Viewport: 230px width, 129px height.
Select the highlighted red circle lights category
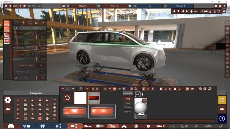[40, 119]
